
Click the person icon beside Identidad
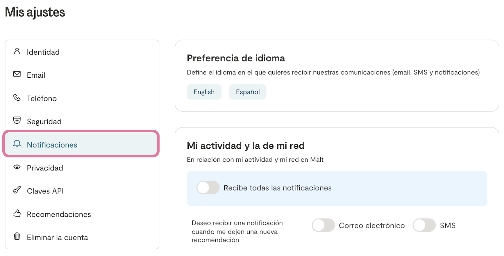point(17,51)
